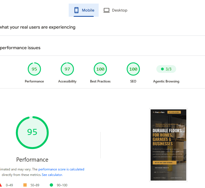
Task: Click the orange square 50–89 legend icon
Action: click(x=25, y=185)
